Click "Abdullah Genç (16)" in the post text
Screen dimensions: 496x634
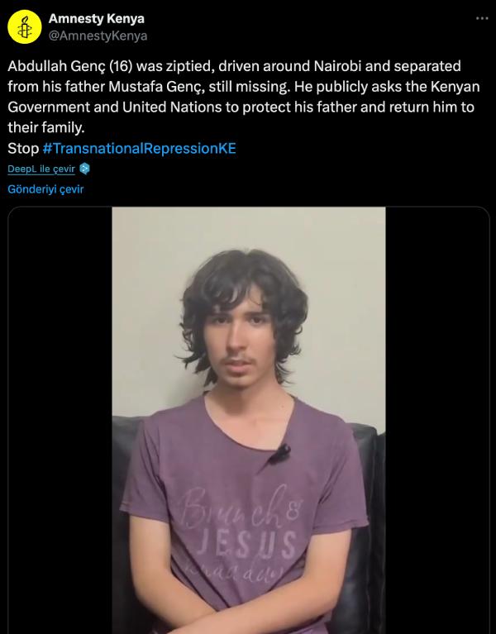point(70,66)
